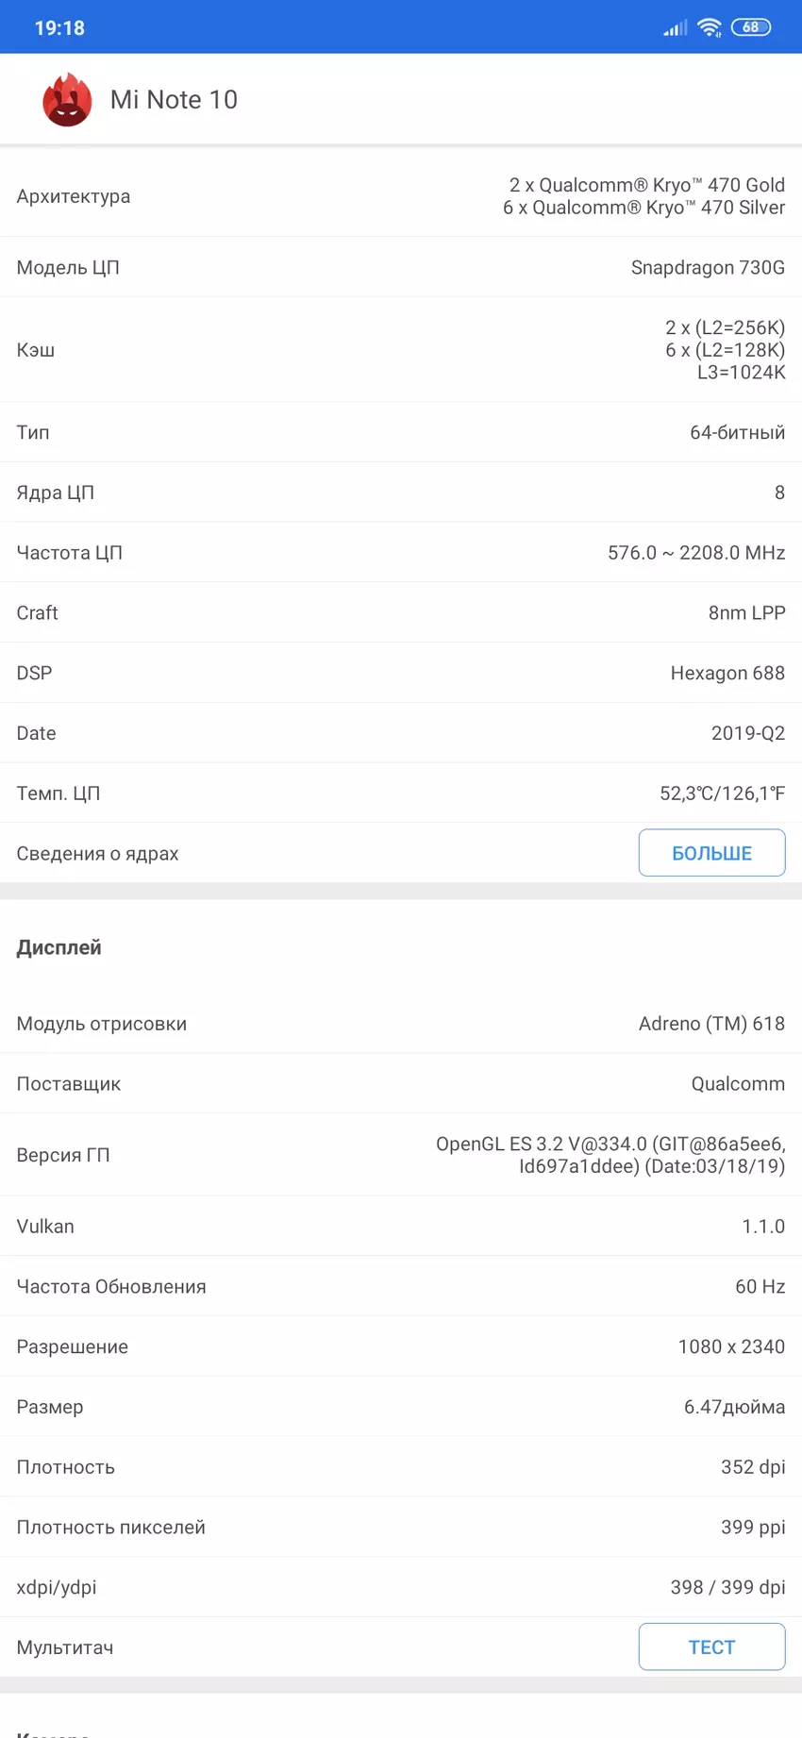
Task: Select the Модуль отрисовки Adreno row
Action: coord(401,1024)
